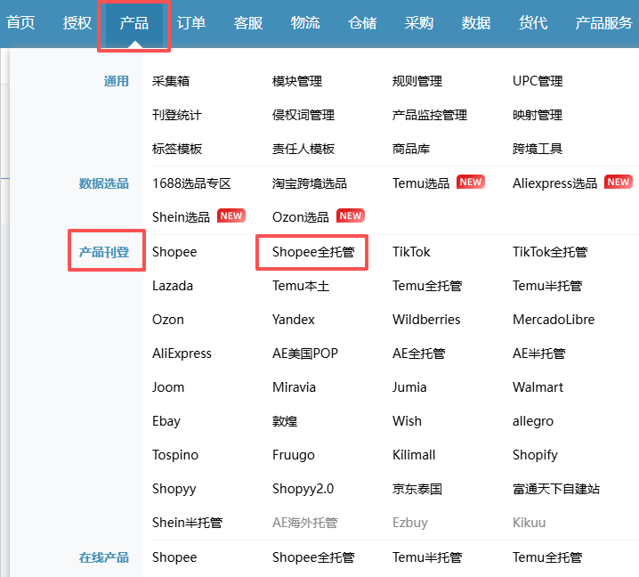Open AE全托管 listing entry

[x=419, y=354]
